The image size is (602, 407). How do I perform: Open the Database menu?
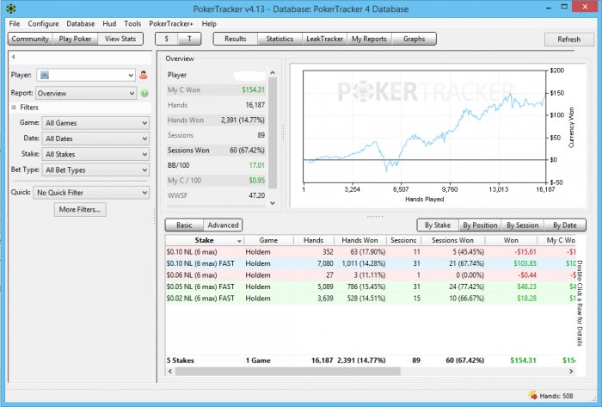tap(80, 23)
